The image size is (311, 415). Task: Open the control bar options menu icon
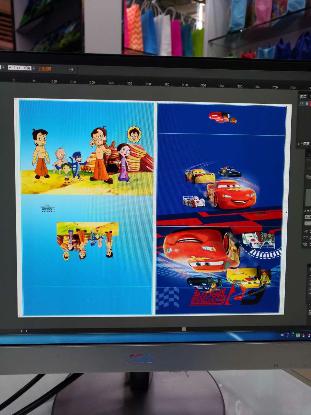click(71, 69)
